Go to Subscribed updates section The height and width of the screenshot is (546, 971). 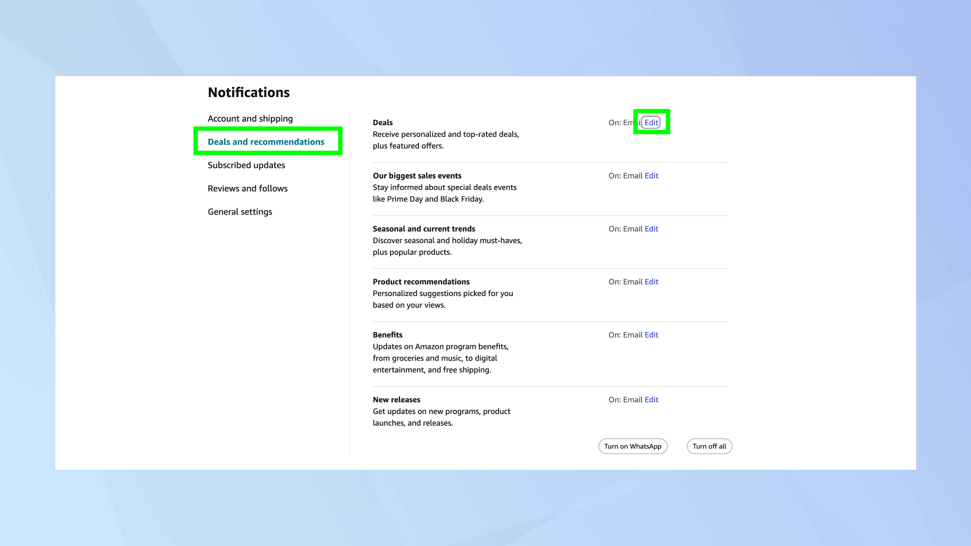[246, 165]
